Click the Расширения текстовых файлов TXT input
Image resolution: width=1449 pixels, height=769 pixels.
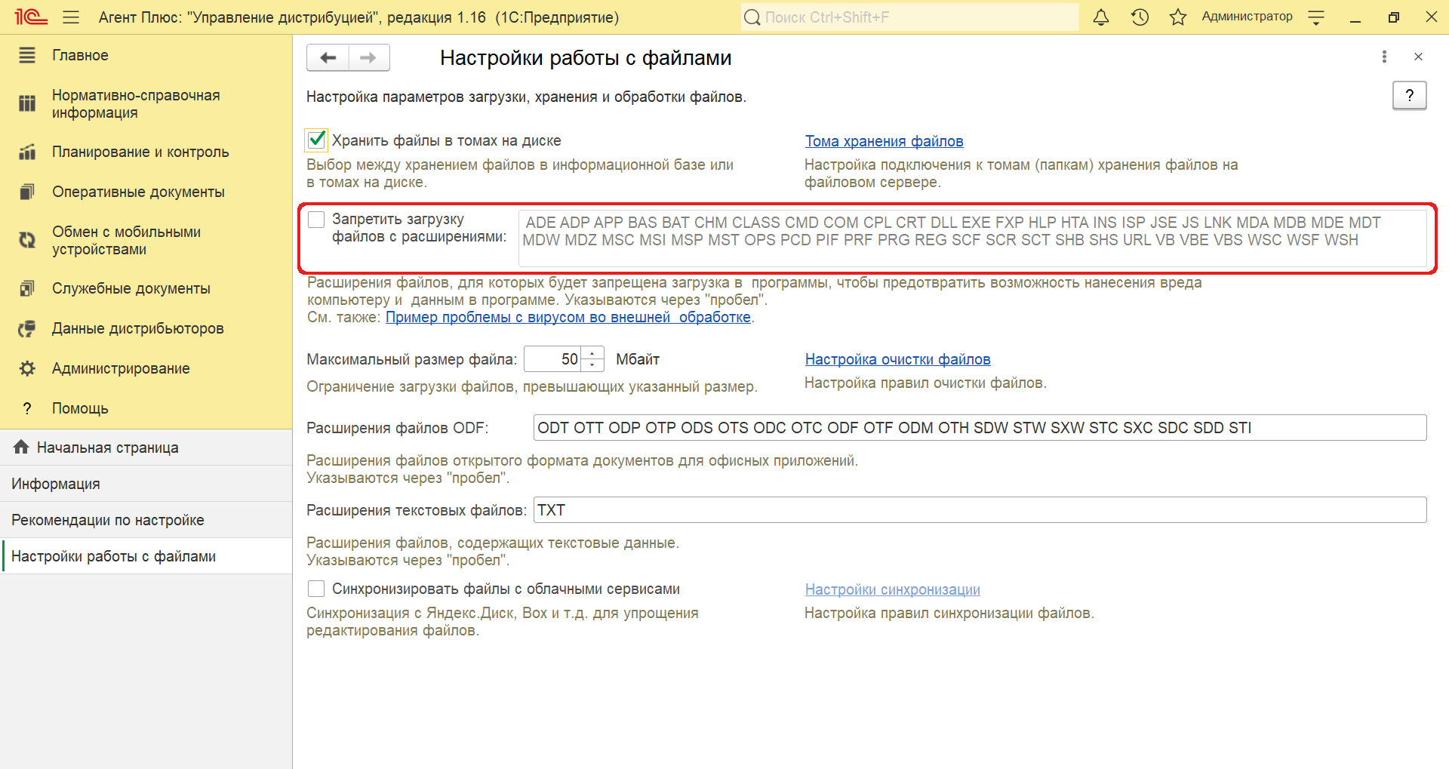click(980, 510)
